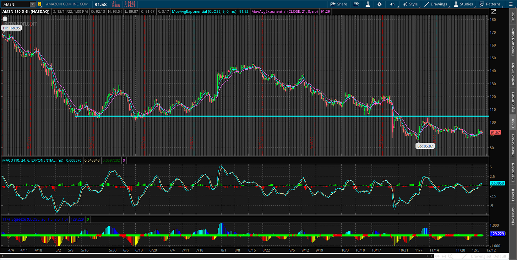Switch to the Trade sidebar tab
This screenshot has width=517, height=260.
point(513,17)
